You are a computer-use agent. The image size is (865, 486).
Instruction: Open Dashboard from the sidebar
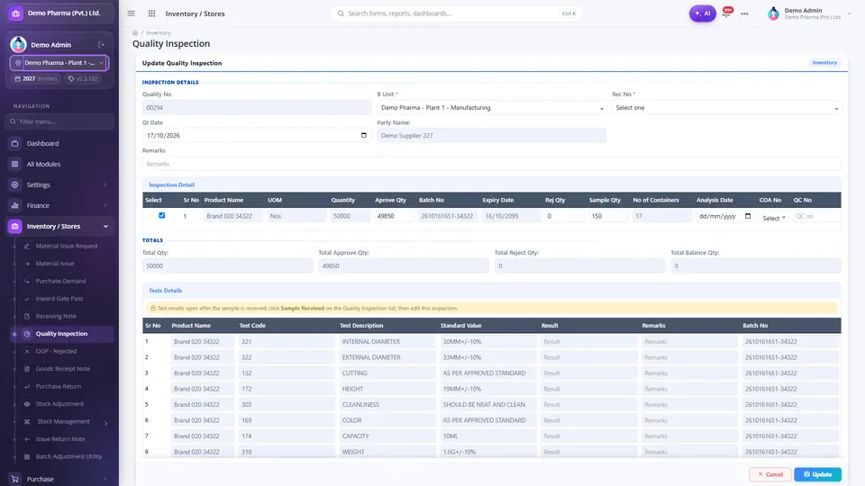click(x=59, y=143)
